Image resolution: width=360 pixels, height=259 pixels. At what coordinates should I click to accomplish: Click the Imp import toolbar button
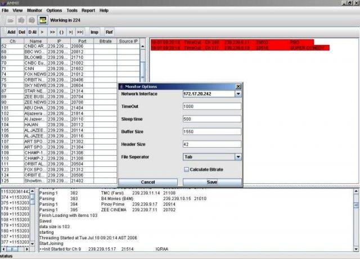pos(94,32)
